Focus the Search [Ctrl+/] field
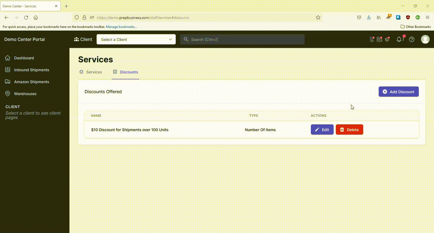 [x=242, y=39]
